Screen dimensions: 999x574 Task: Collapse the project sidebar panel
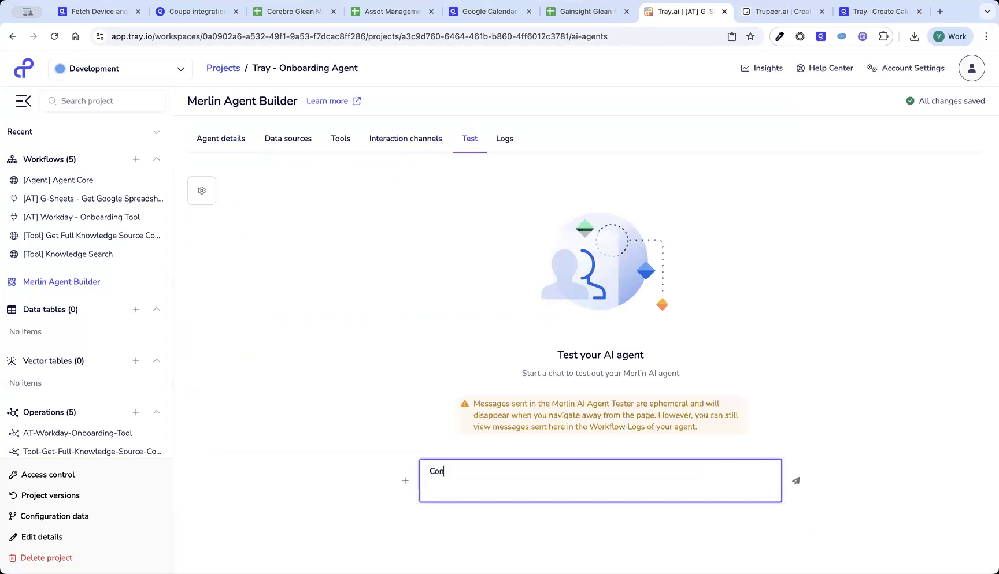23,100
